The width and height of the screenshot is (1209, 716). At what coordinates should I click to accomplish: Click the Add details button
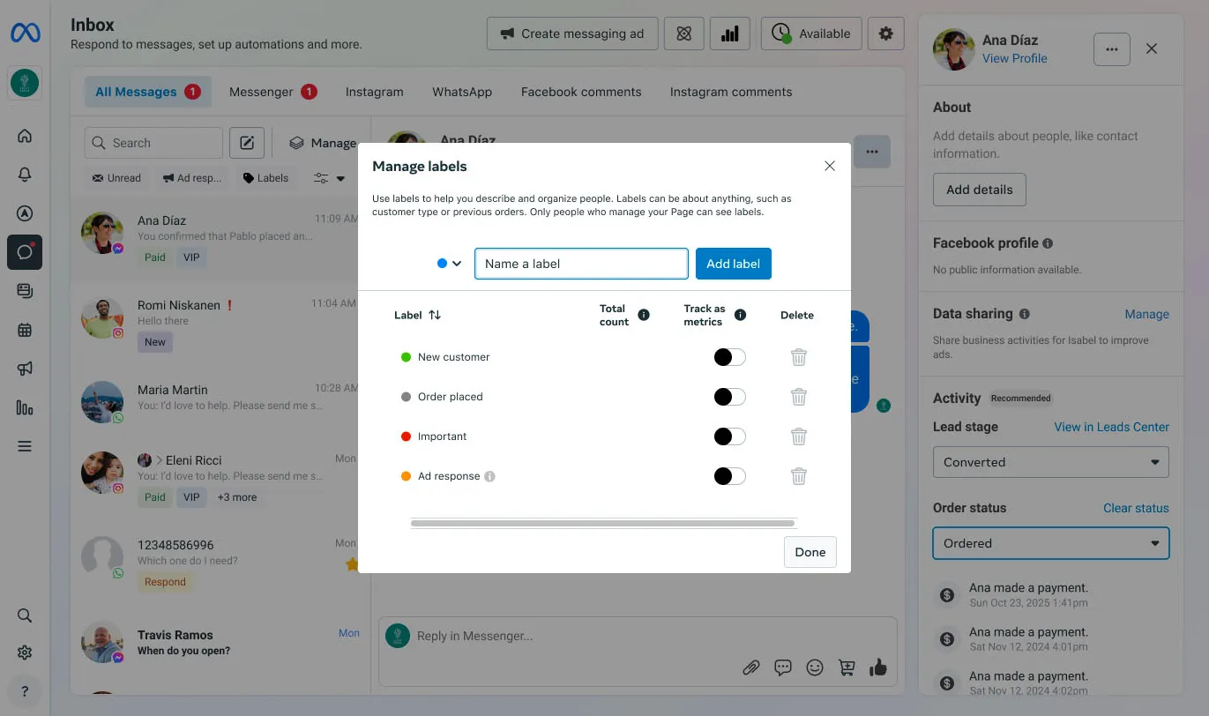[x=980, y=190]
